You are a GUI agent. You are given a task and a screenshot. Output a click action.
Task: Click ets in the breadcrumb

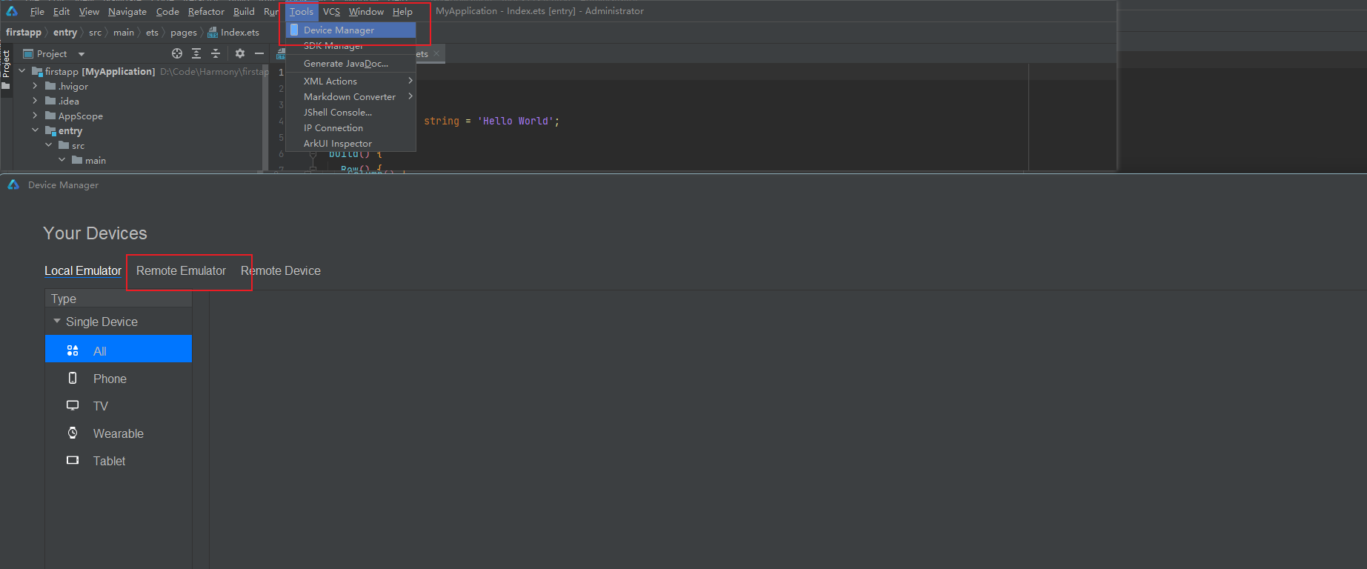[x=152, y=32]
